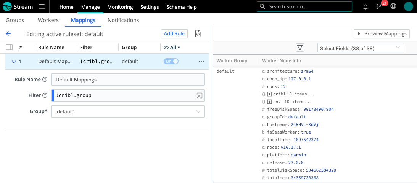The image size is (417, 183).
Task: Open the All visibility filter dropdown
Action: point(172,48)
